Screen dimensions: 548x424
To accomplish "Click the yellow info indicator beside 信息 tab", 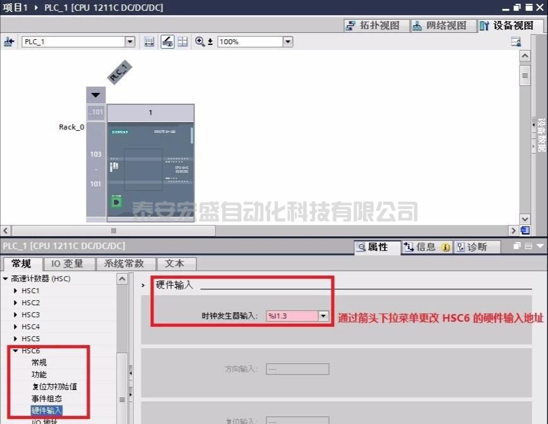I will pyautogui.click(x=446, y=247).
